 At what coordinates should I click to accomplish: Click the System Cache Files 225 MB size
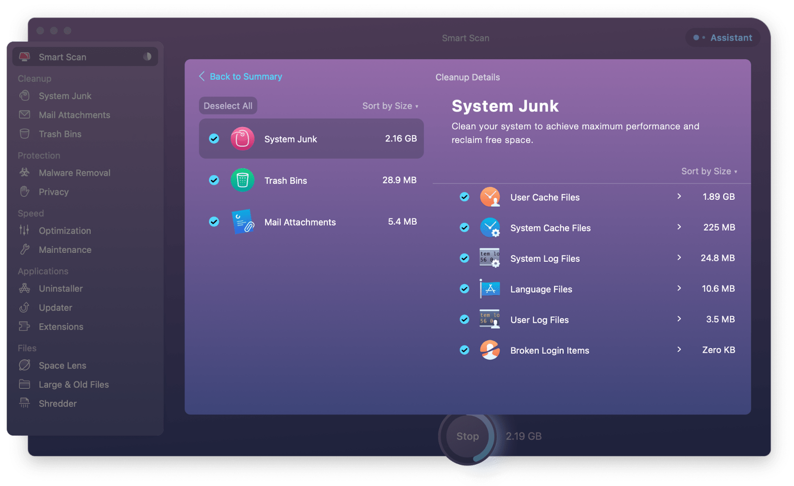click(x=719, y=228)
